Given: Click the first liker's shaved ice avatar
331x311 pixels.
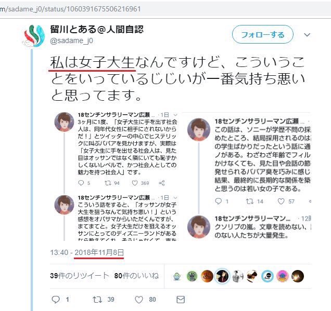Looking at the screenshot, I should click(x=177, y=276).
